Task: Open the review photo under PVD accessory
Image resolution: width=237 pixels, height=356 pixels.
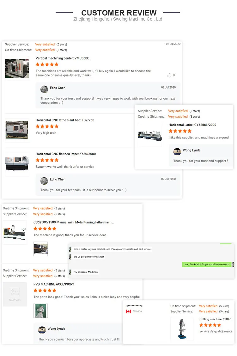Action: [x=41, y=311]
